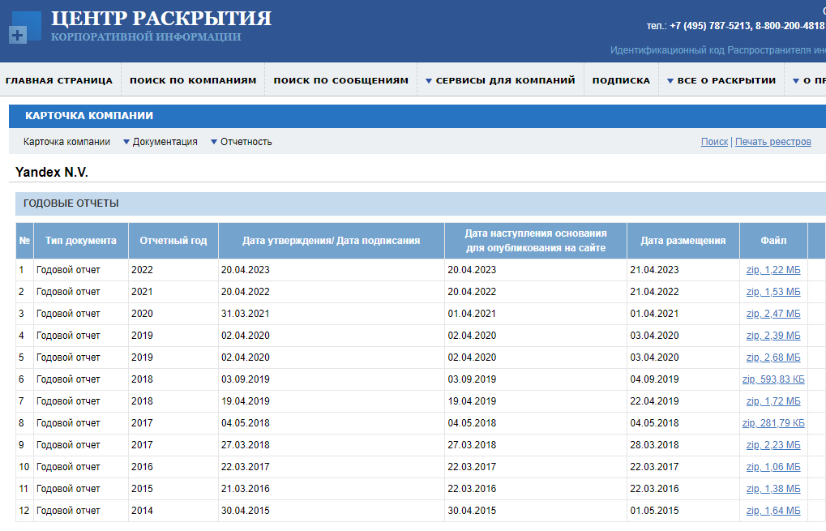Click the zip, 1,06 МБ link for 2016
The image size is (826, 531).
point(773,466)
